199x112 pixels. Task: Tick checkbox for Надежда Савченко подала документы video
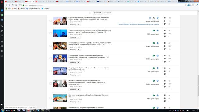pos(50,83)
